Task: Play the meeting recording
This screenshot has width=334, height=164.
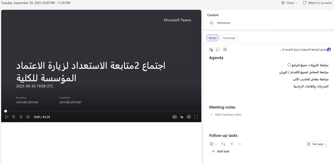Action: tap(7, 117)
